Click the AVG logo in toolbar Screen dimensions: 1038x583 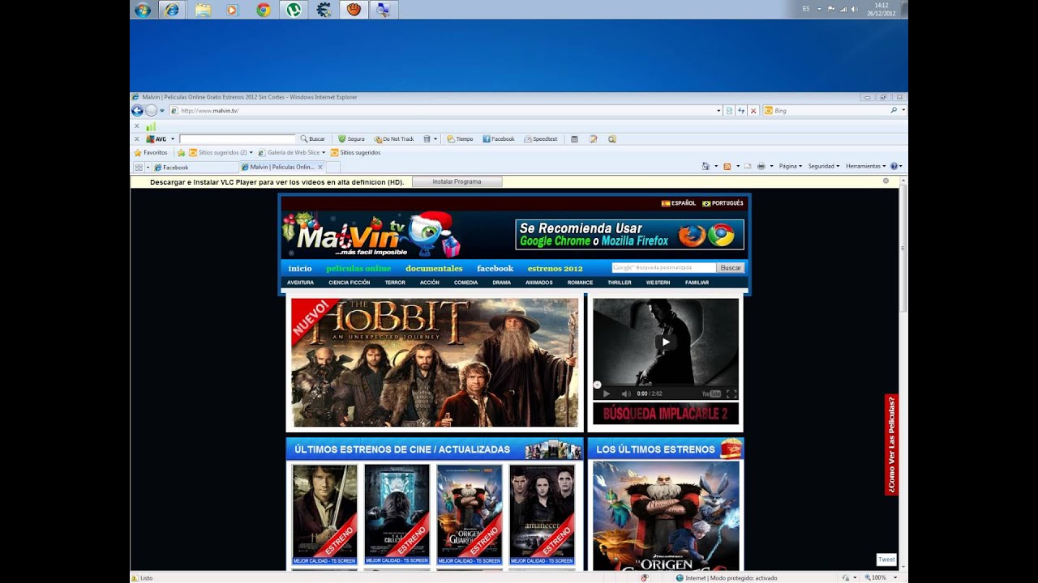156,139
